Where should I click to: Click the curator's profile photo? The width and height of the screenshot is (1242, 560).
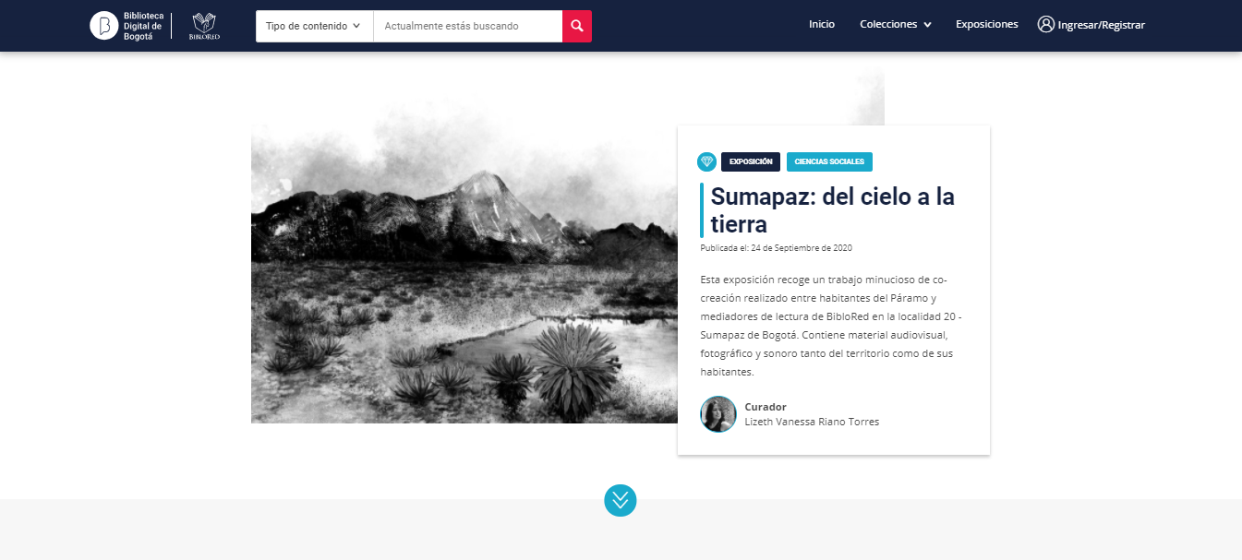coord(718,414)
